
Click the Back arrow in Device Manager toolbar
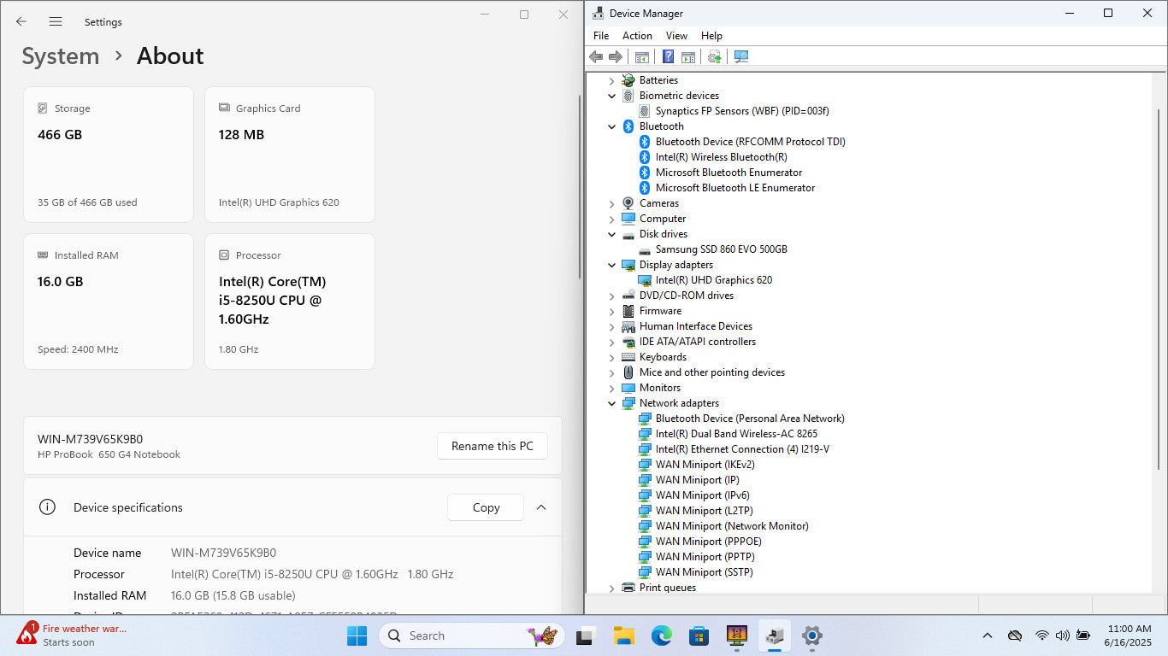[x=596, y=56]
